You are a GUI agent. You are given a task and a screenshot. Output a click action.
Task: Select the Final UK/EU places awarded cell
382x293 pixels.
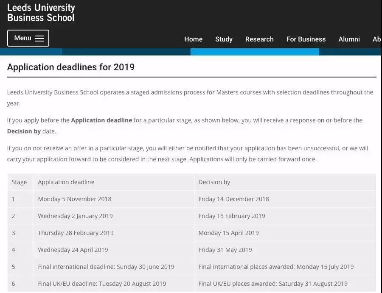coord(285,284)
